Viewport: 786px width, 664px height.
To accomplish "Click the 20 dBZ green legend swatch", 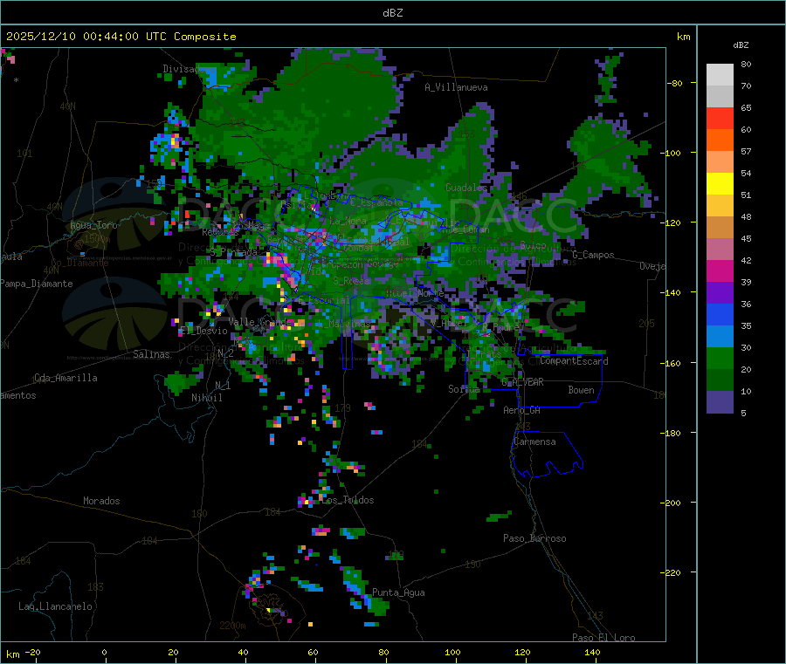I will click(x=720, y=380).
